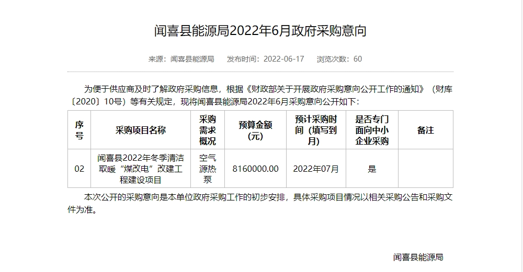Click the budget amount 8160000.00
Screen dimensions: 523x272
[255, 169]
